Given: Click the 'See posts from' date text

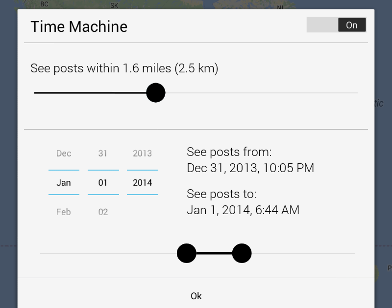Looking at the screenshot, I should [x=250, y=168].
